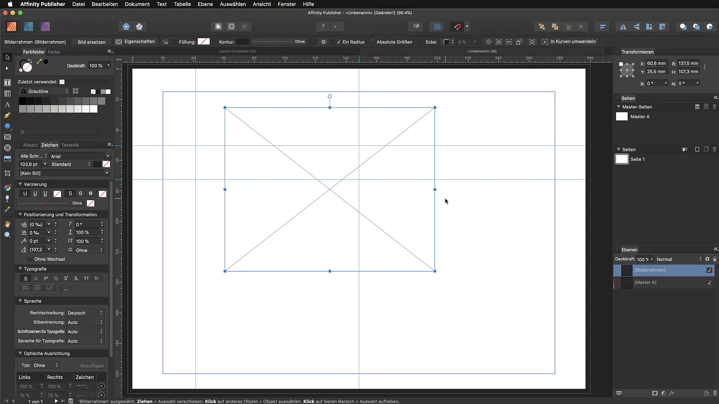Open the Normal blend mode dropdown
Screen dimensions: 719x404
679,259
